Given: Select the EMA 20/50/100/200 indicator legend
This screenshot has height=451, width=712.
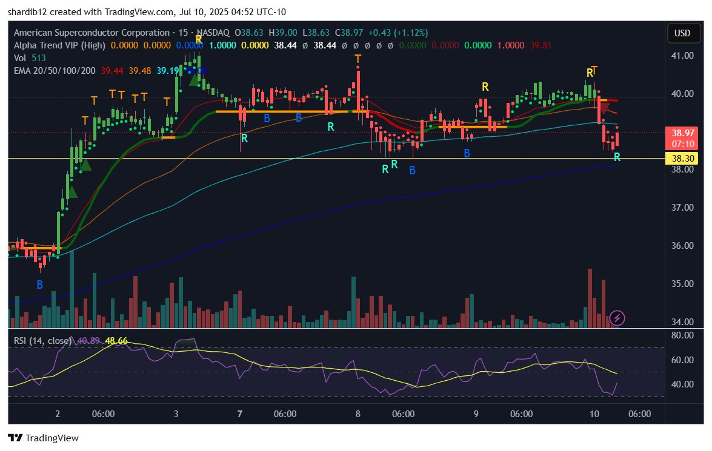Looking at the screenshot, I should [55, 71].
